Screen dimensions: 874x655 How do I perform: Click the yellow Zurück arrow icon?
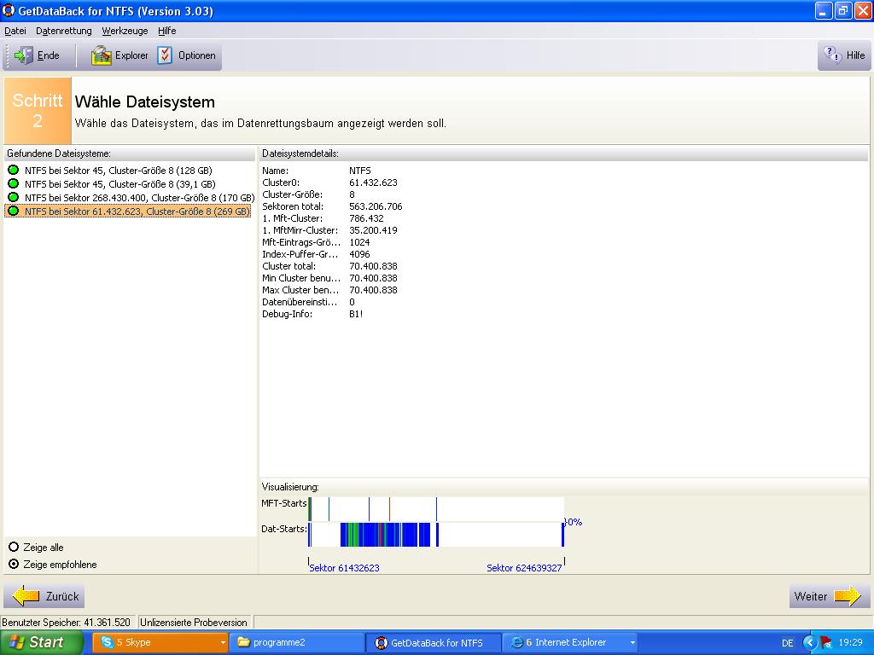click(26, 596)
